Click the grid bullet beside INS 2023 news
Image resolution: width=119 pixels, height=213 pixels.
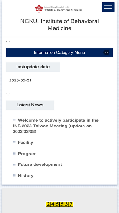click(14, 120)
